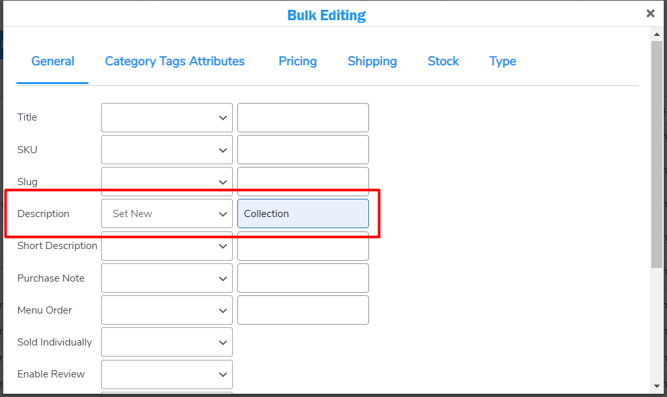Open the Title action dropdown
This screenshot has height=397, width=667.
point(166,117)
